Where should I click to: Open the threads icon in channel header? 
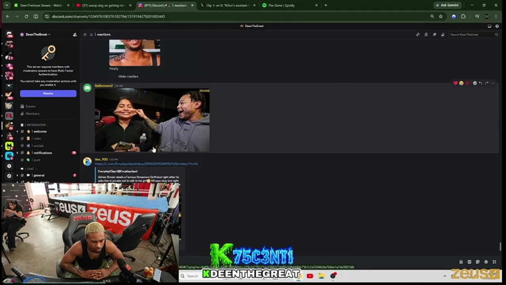418,34
